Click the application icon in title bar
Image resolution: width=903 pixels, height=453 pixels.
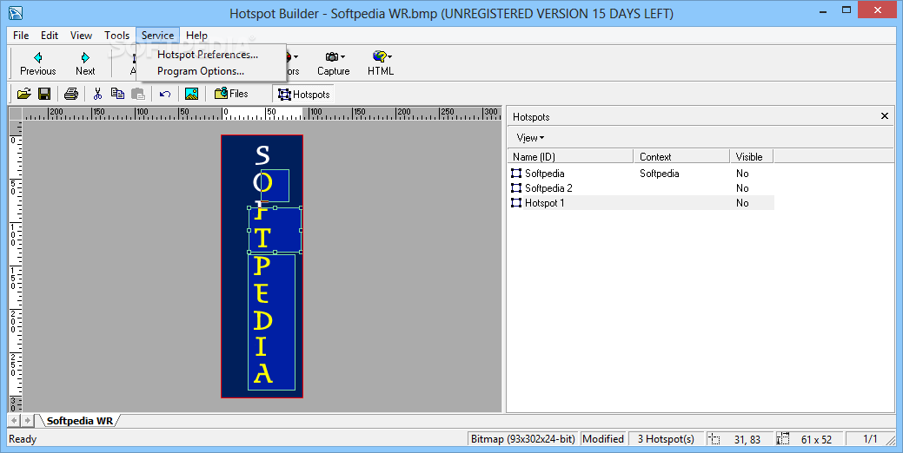click(16, 12)
